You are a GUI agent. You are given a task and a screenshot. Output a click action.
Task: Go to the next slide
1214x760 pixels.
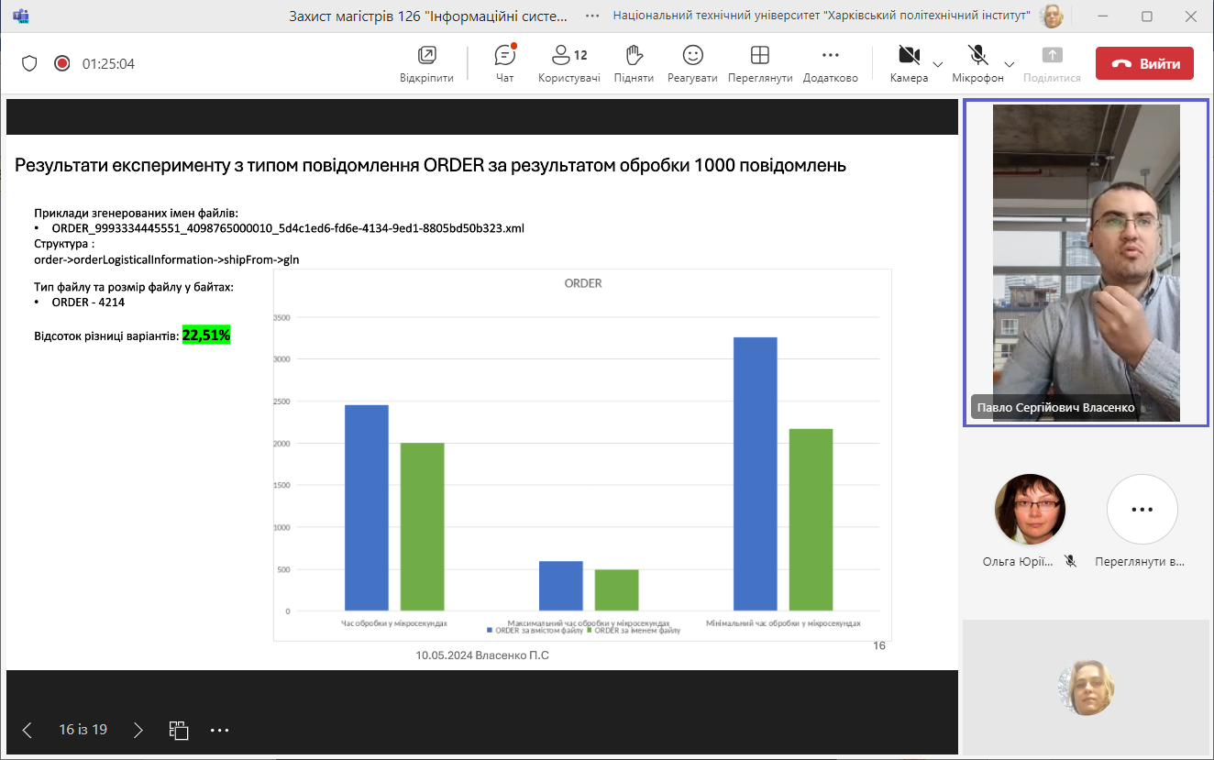(138, 730)
